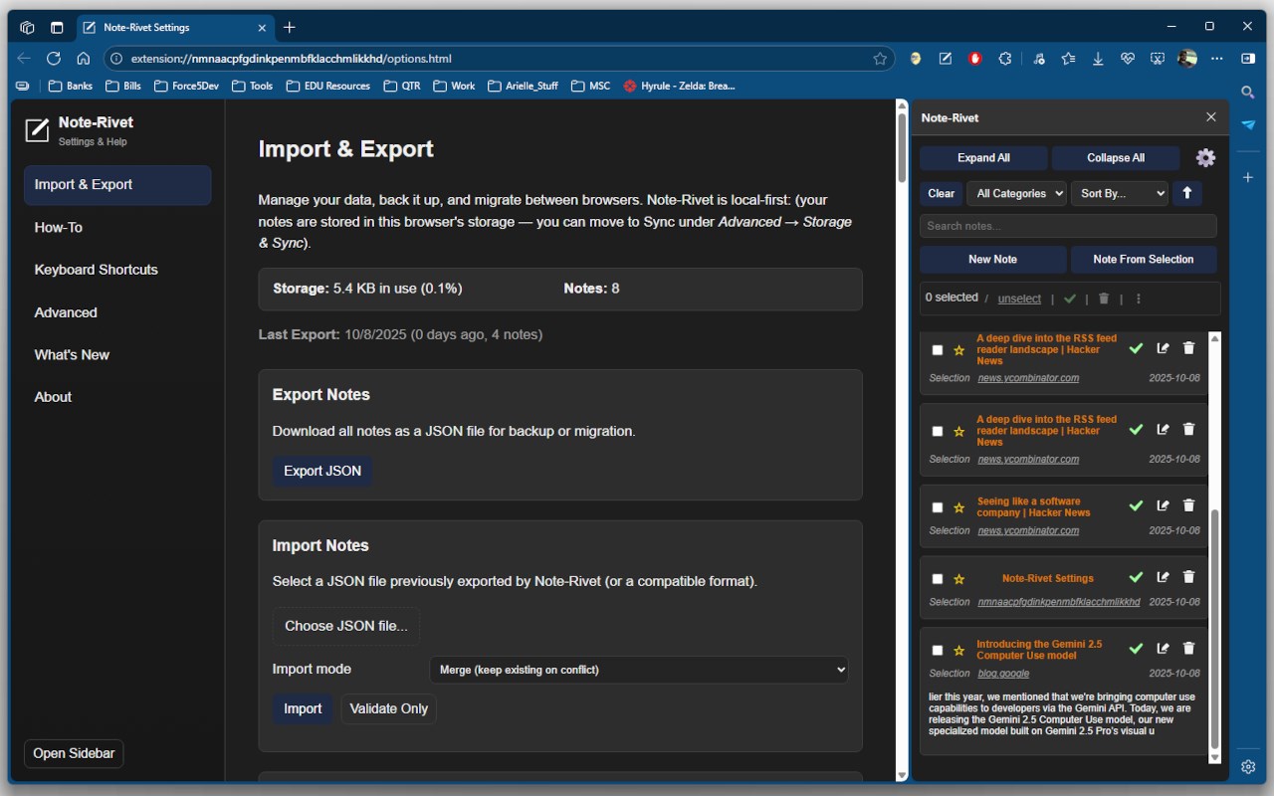The width and height of the screenshot is (1274, 796).
Task: Click the search icon in the Edge sidebar
Action: [x=1248, y=93]
